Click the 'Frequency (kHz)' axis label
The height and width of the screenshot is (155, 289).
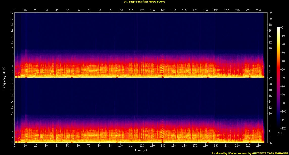pyautogui.click(x=4, y=77)
